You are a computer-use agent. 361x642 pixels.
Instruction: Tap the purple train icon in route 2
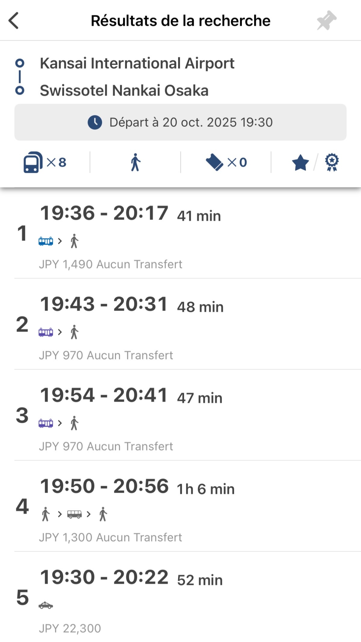tap(46, 332)
